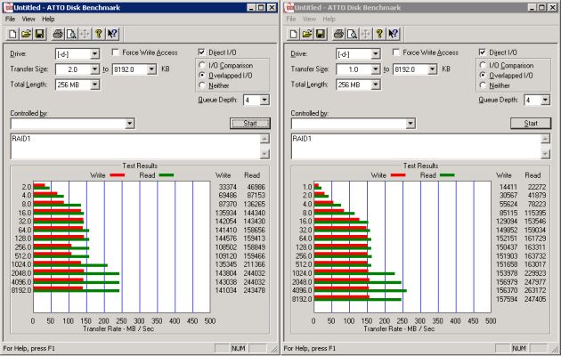Click the green Read legend swatch, right window
Screen dimensions: 561x356
point(447,175)
